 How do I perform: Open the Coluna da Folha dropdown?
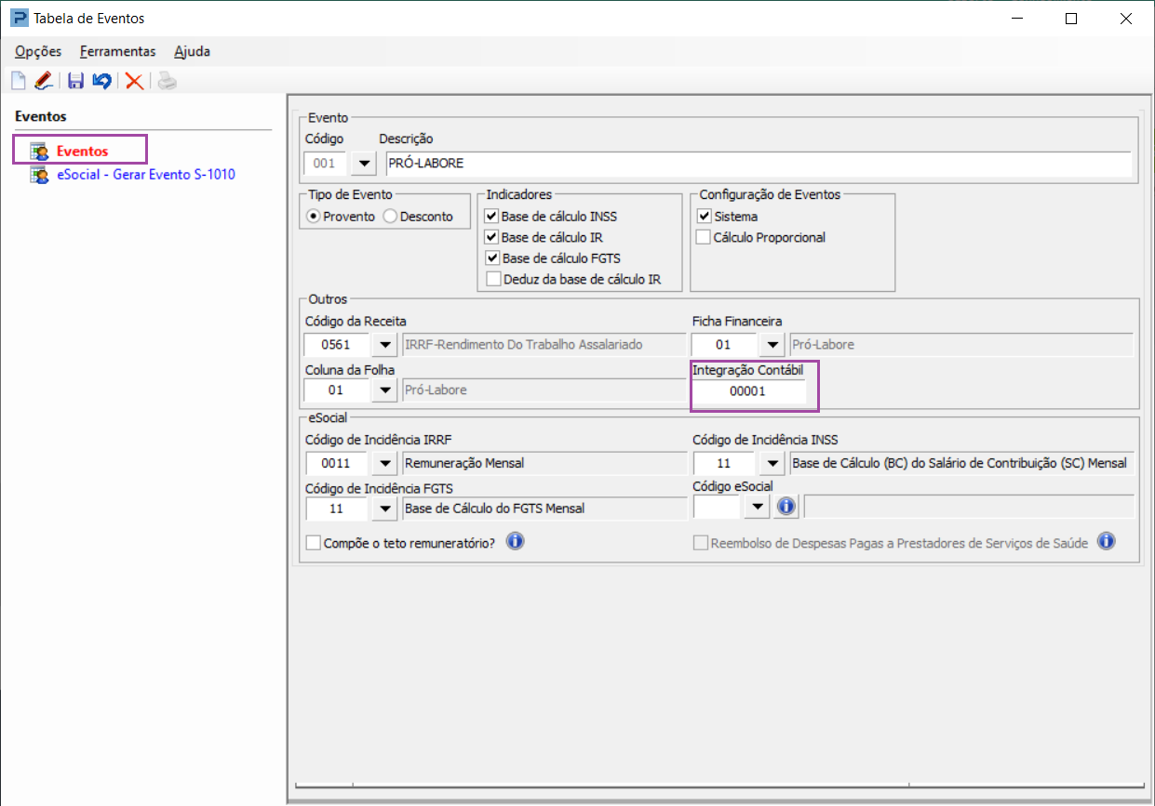tap(384, 390)
